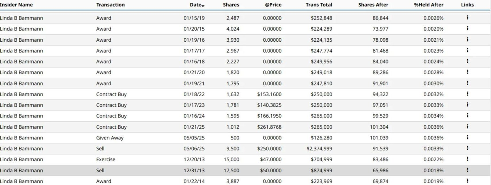The height and width of the screenshot is (185, 491).
Task: Sort by Shares After column header
Action: pos(373,5)
